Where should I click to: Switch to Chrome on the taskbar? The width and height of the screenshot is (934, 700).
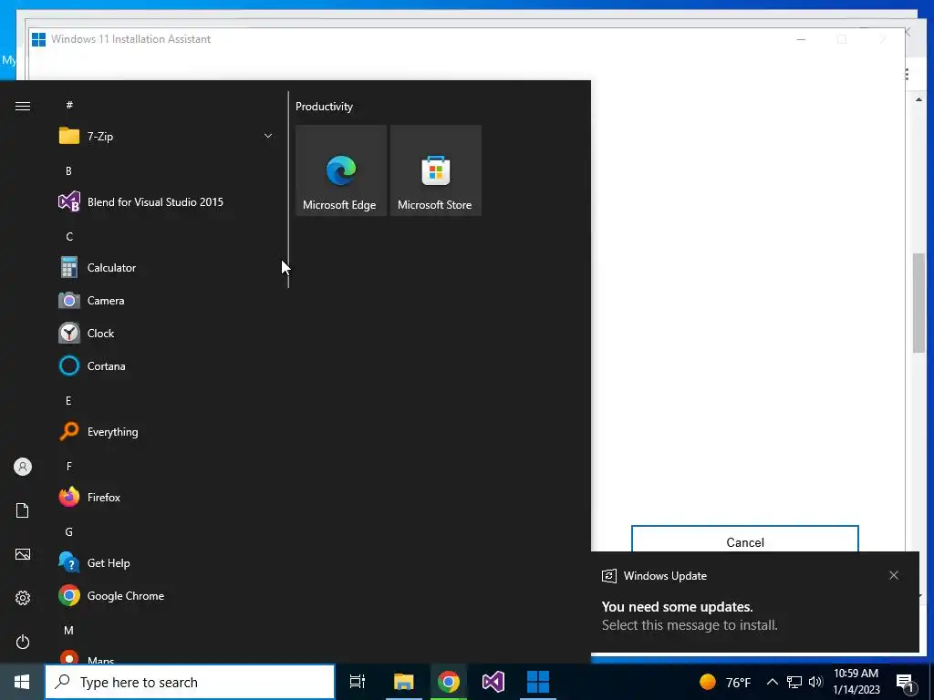(449, 682)
